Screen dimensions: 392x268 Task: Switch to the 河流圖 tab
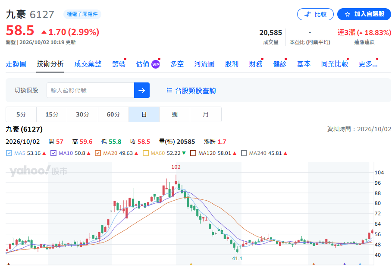204,64
